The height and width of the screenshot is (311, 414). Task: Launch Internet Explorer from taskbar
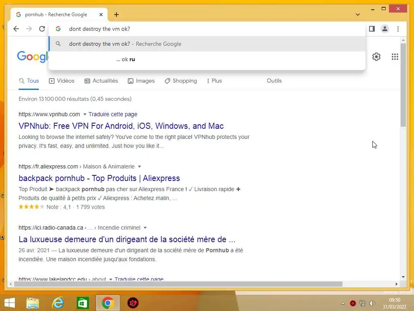pos(58,303)
